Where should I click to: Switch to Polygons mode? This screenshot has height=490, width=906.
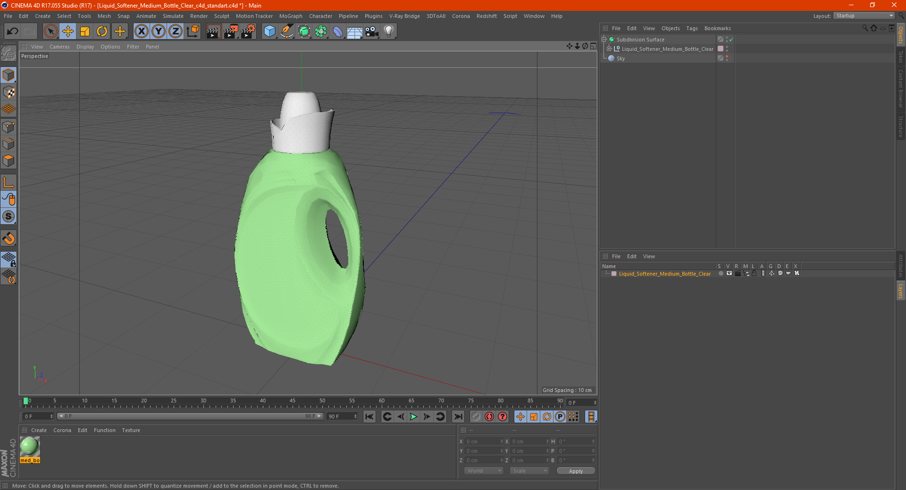click(8, 161)
